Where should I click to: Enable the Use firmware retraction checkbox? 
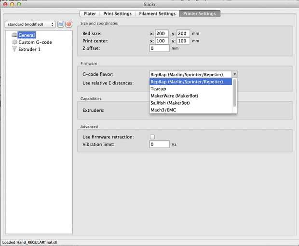pyautogui.click(x=152, y=137)
